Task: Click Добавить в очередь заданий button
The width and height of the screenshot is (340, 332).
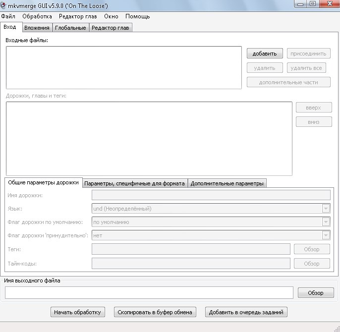Action: [246, 312]
